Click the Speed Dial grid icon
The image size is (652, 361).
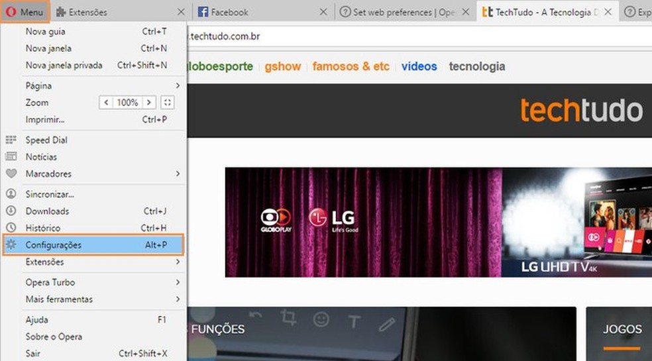click(x=11, y=140)
